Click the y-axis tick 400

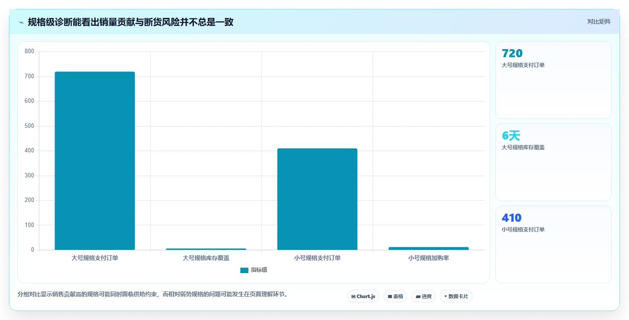tap(29, 151)
